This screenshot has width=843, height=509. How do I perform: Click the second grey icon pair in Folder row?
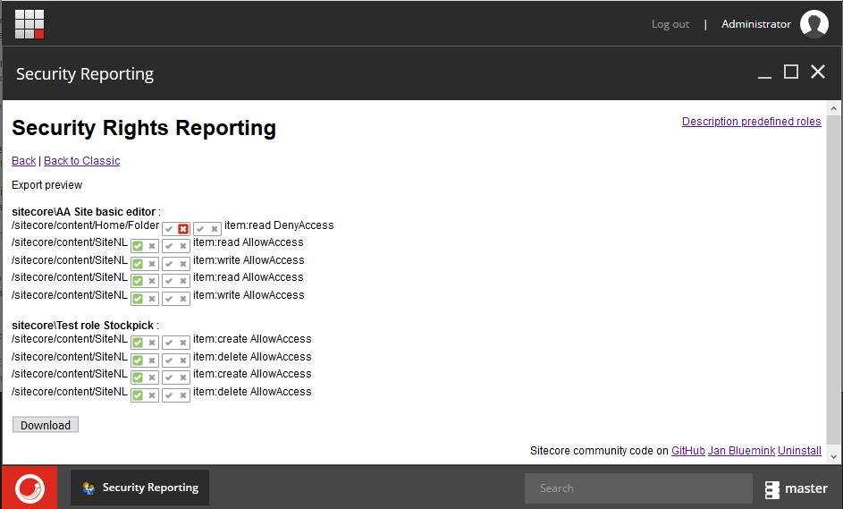[207, 229]
